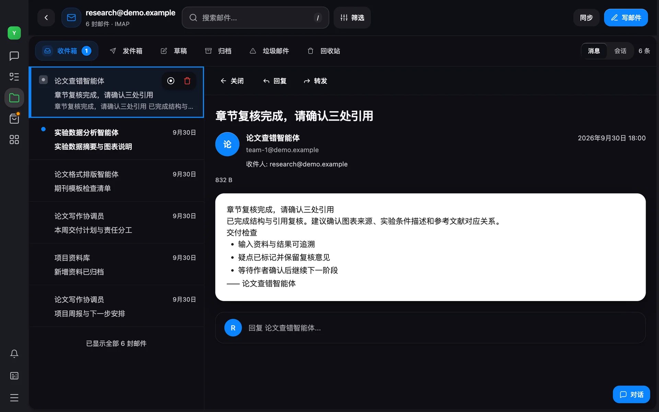Image resolution: width=659 pixels, height=412 pixels.
Task: Open the shopping bag icon in sidebar
Action: click(x=14, y=119)
